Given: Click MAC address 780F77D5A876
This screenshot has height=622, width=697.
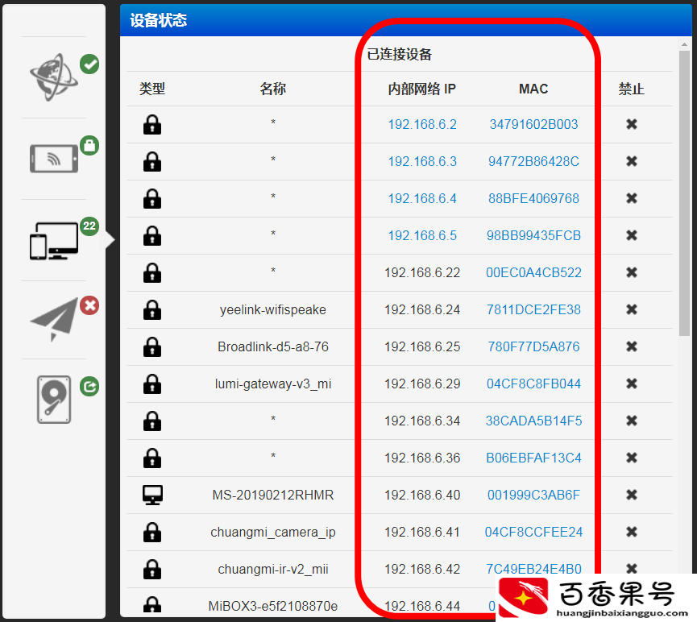Looking at the screenshot, I should click(x=533, y=346).
